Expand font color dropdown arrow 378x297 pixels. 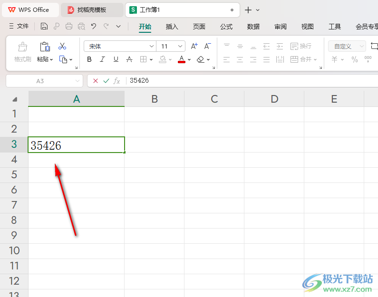click(x=189, y=59)
